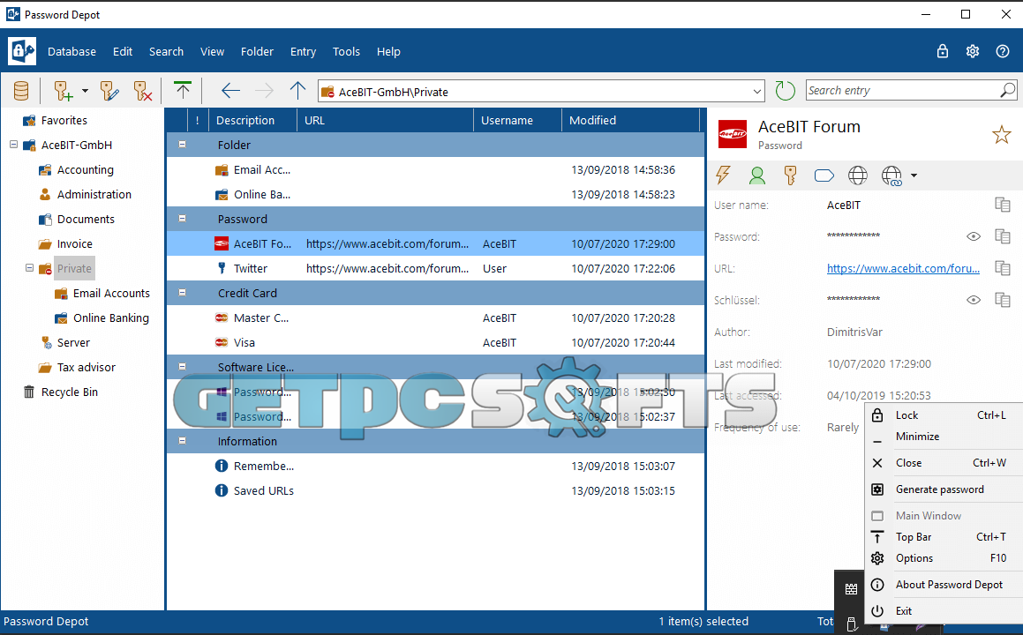Collapse the Folder group in the list
This screenshot has height=635, width=1023.
point(183,145)
